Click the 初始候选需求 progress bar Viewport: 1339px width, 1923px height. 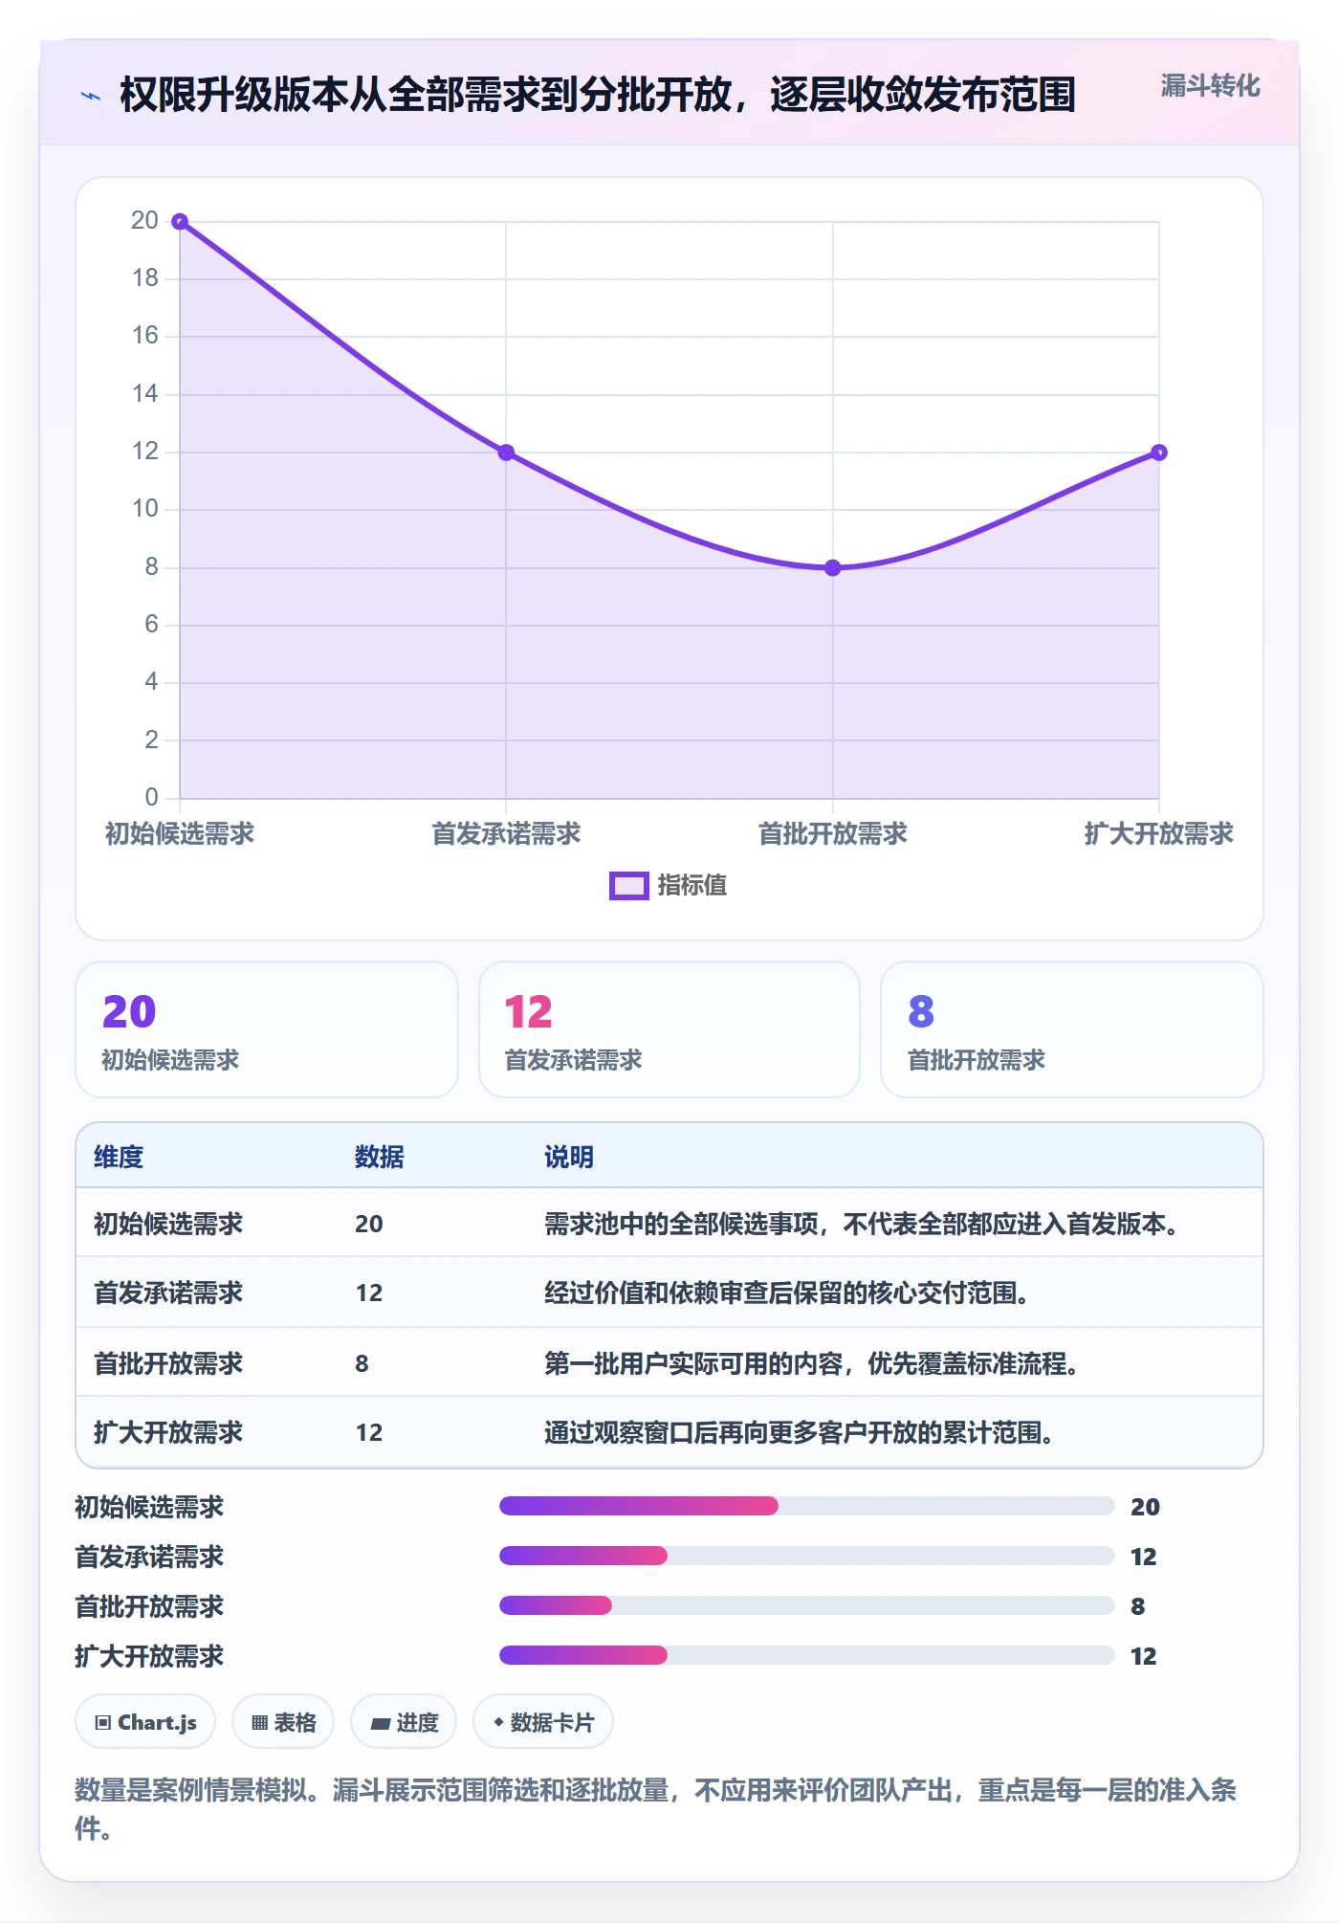807,1506
